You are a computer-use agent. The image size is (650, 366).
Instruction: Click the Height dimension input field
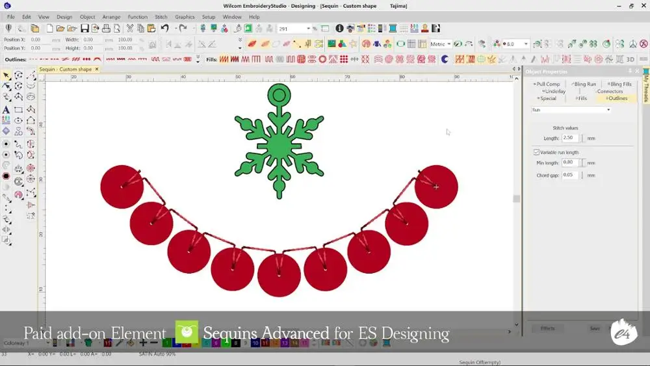pos(92,48)
